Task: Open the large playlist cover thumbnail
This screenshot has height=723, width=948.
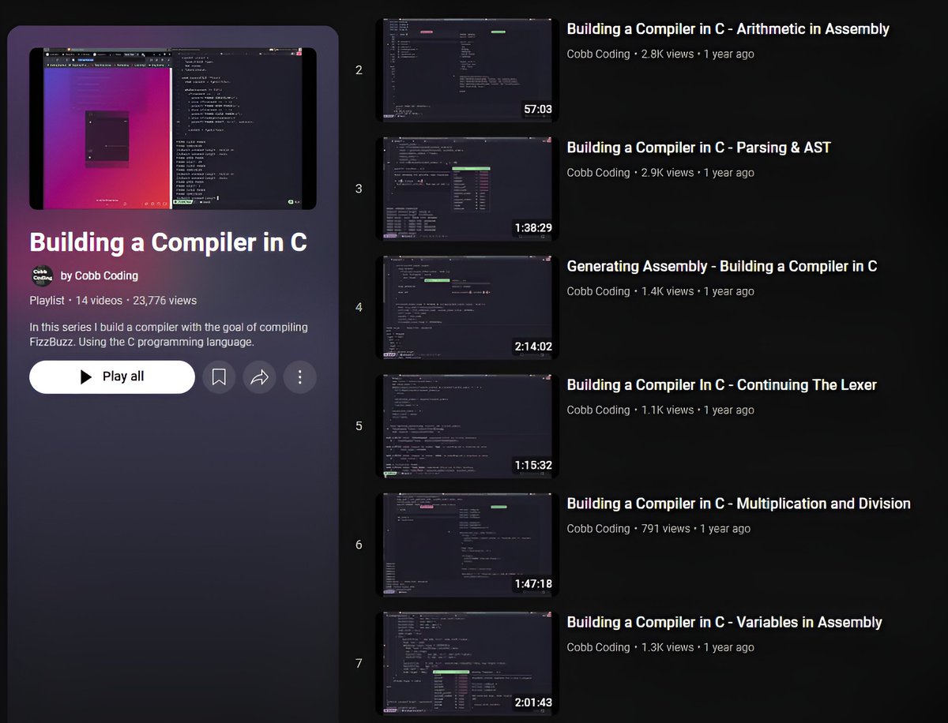Action: (173, 129)
